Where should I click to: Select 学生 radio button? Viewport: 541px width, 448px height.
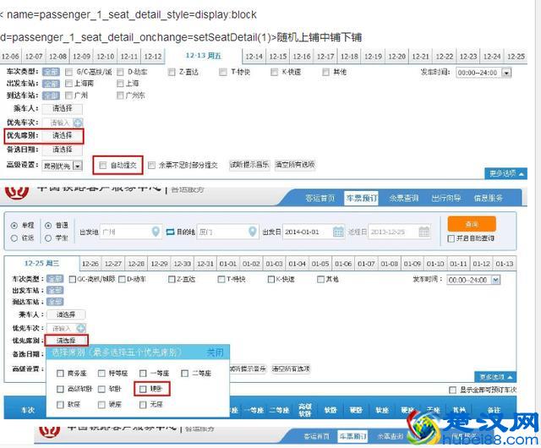48,238
